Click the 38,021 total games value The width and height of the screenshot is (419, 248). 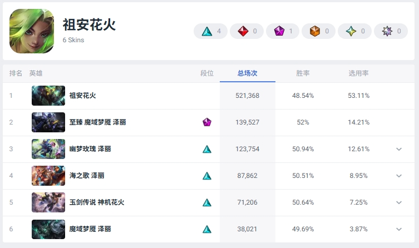247,229
